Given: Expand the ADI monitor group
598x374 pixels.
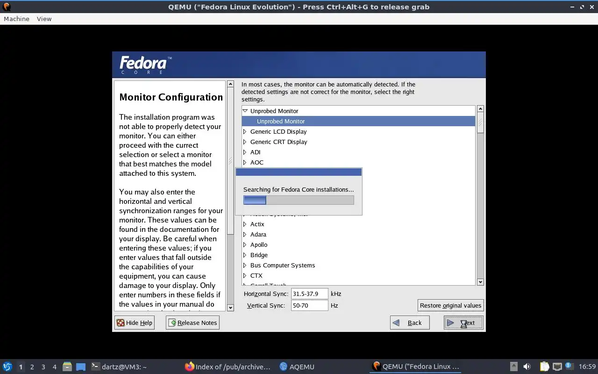Looking at the screenshot, I should 245,152.
